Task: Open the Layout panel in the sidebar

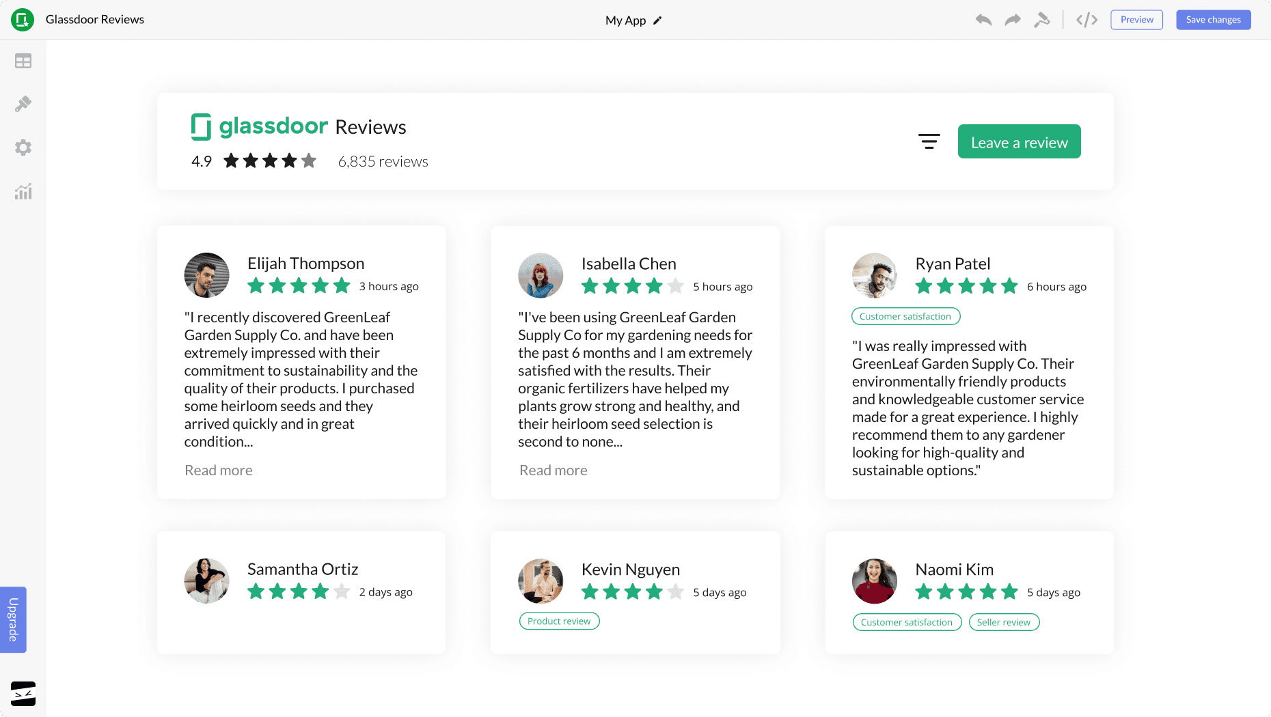Action: (23, 61)
